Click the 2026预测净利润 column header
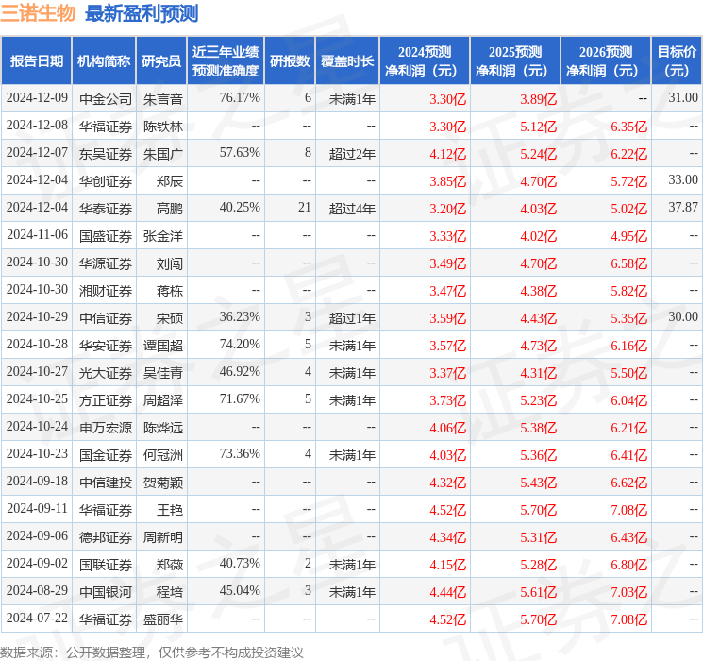Screen dimensions: 703x661 tap(606, 61)
